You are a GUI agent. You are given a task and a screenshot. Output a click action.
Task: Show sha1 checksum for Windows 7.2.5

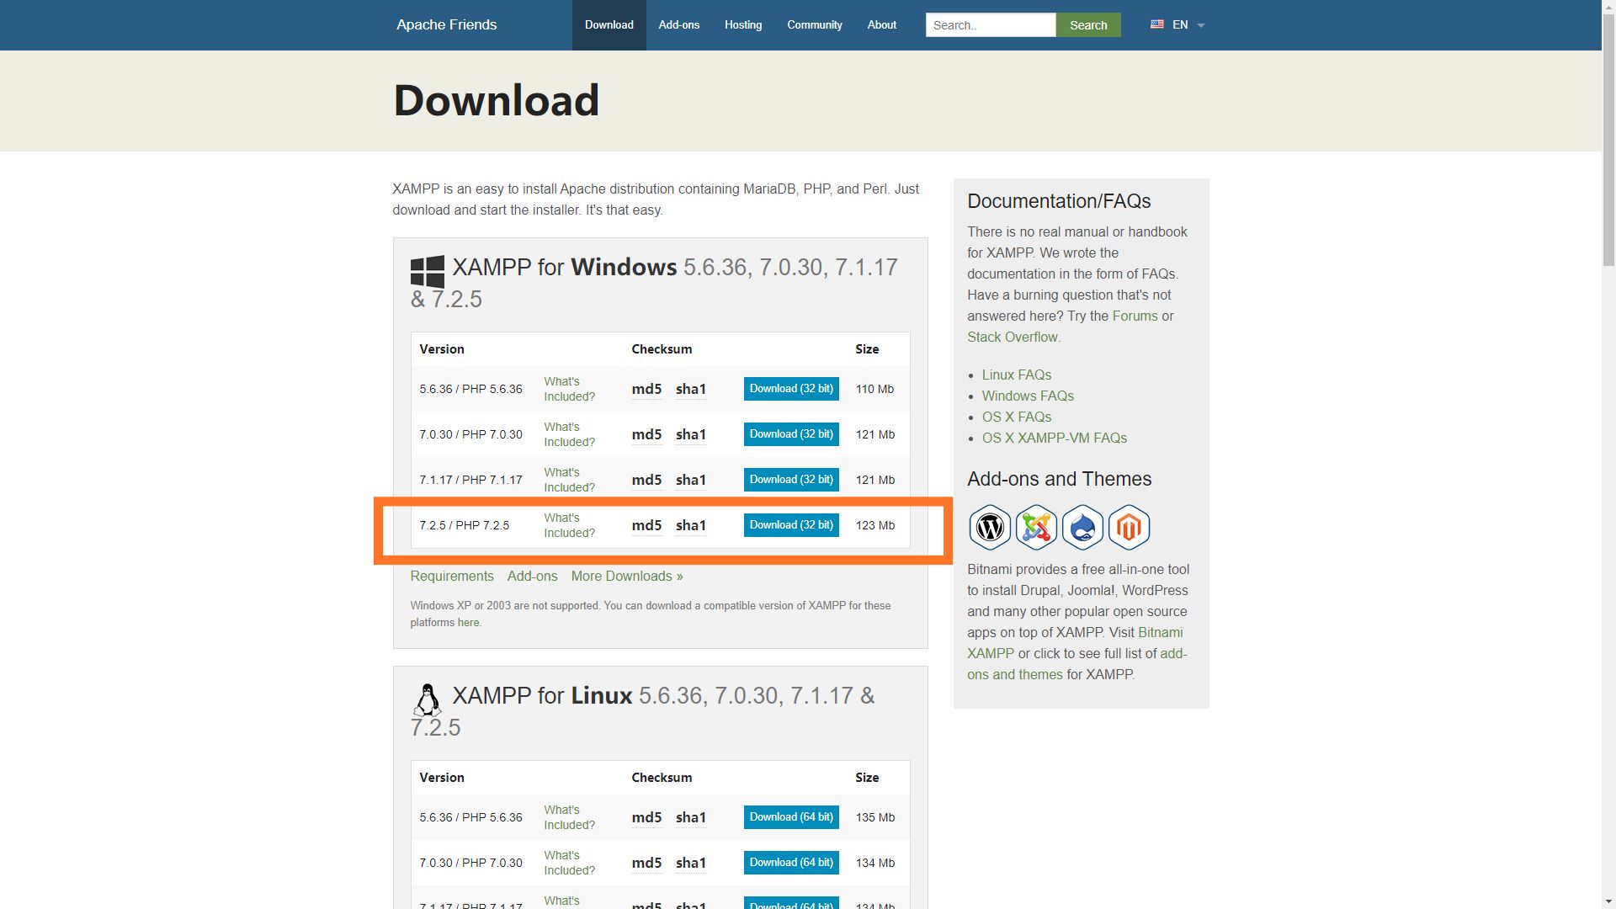691,525
